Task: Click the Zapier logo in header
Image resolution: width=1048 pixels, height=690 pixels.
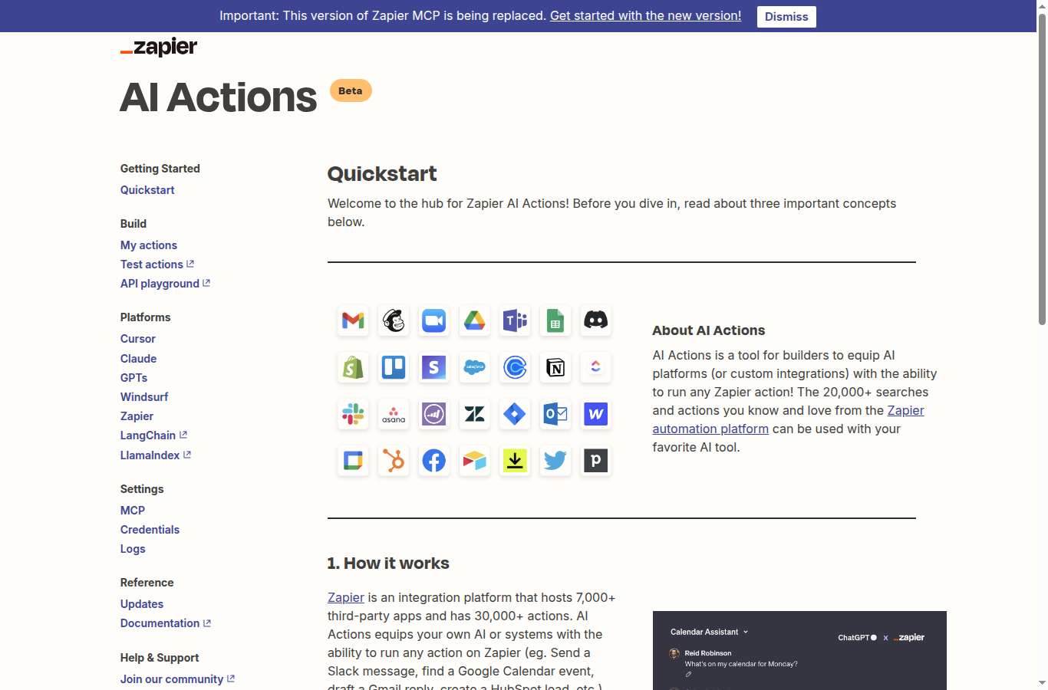Action: coord(159,48)
